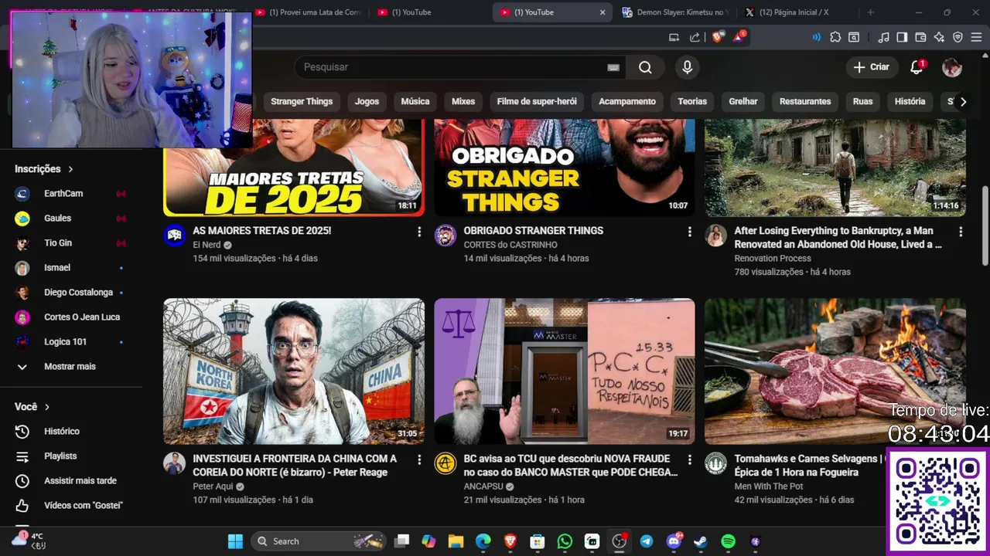Viewport: 990px width, 556px height.
Task: Select the Acampamento filter chip
Action: (627, 101)
